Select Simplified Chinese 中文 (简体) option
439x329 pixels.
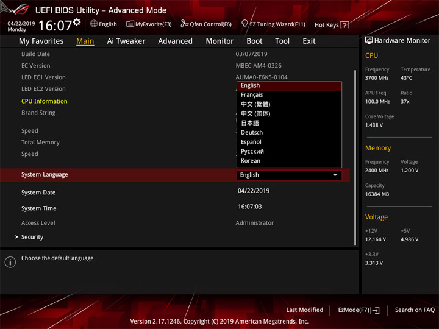289,114
